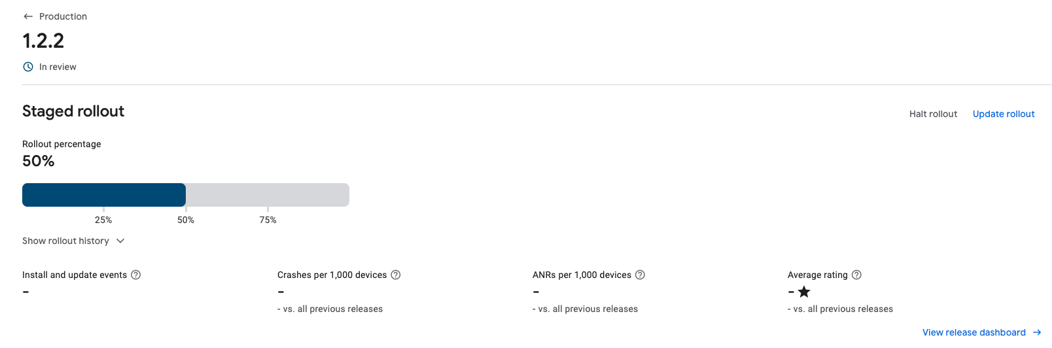Click the star icon under Average rating
The height and width of the screenshot is (348, 1052).
[x=804, y=292]
